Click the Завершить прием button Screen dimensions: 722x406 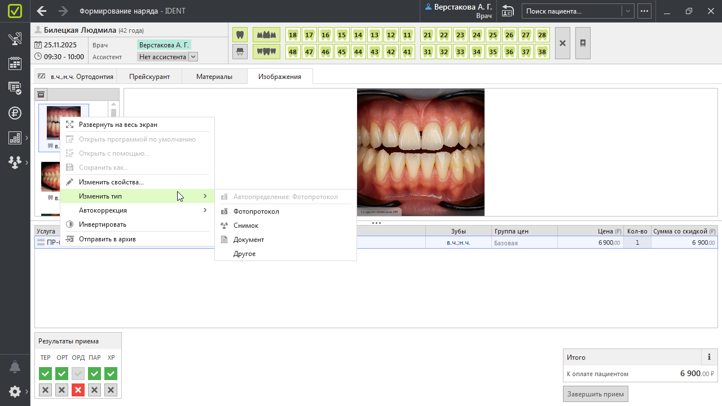(595, 394)
